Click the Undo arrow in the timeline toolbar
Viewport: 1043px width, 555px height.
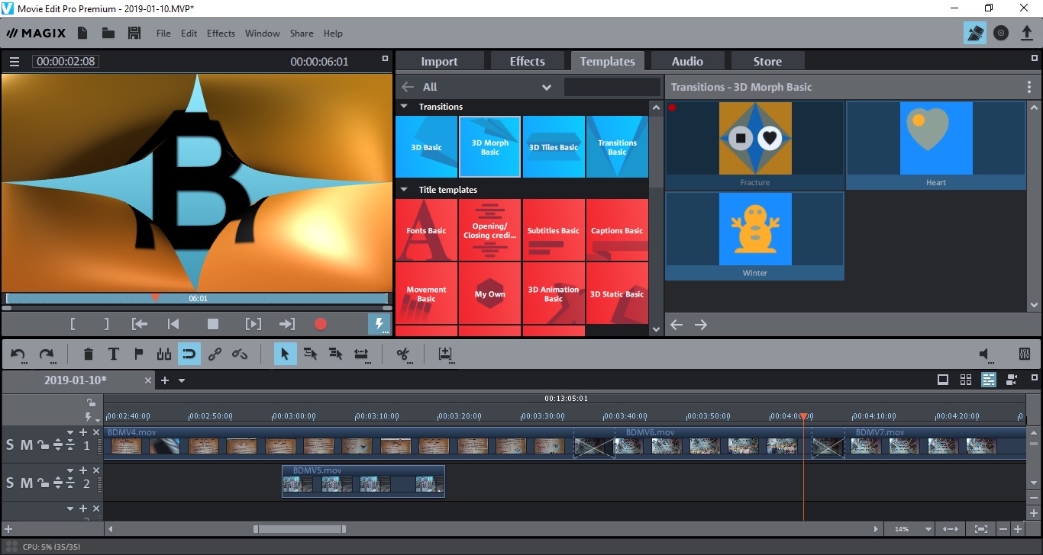18,354
